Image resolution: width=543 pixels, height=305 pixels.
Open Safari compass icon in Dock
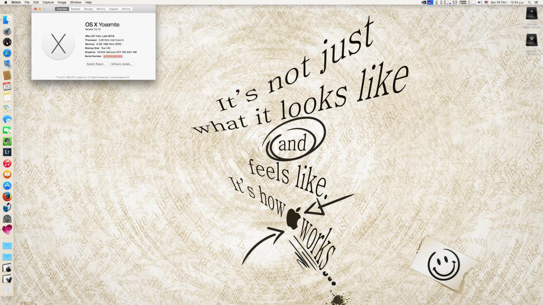(7, 53)
